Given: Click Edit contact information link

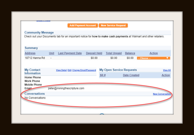Looking at the screenshot, I should 70,70.
